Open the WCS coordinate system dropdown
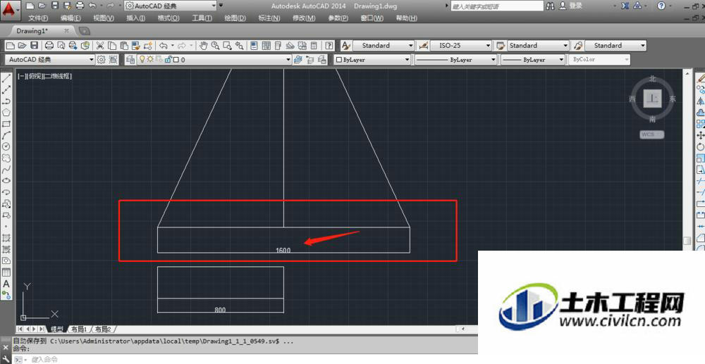 click(x=652, y=134)
